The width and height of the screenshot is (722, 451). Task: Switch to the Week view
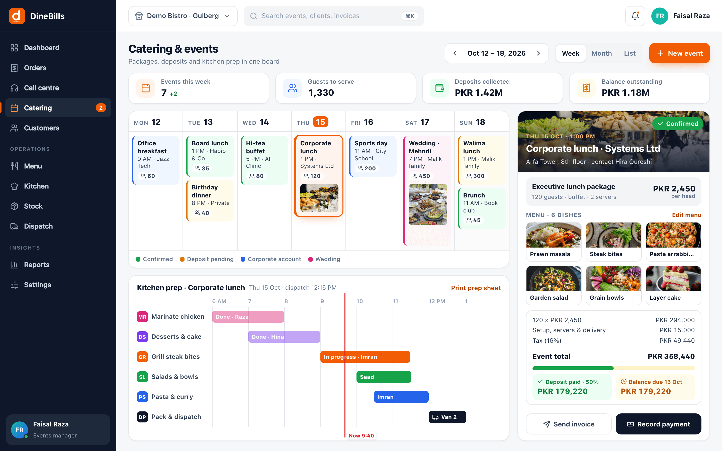[570, 53]
